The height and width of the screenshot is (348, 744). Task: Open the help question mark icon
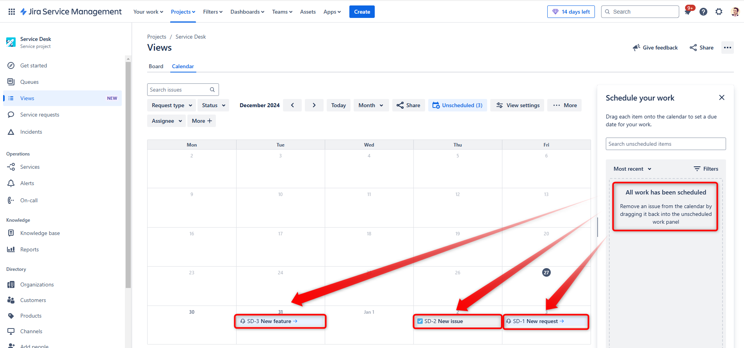pyautogui.click(x=703, y=12)
